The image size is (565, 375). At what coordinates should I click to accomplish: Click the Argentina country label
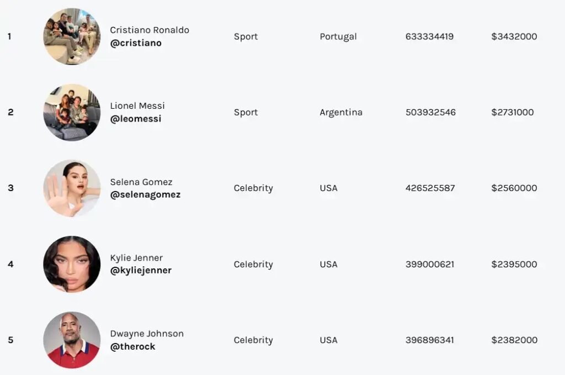(x=341, y=112)
